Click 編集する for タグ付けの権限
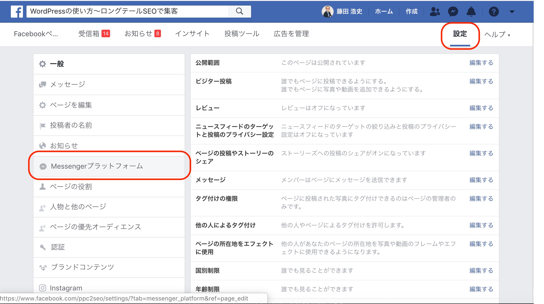The height and width of the screenshot is (304, 544). [481, 199]
